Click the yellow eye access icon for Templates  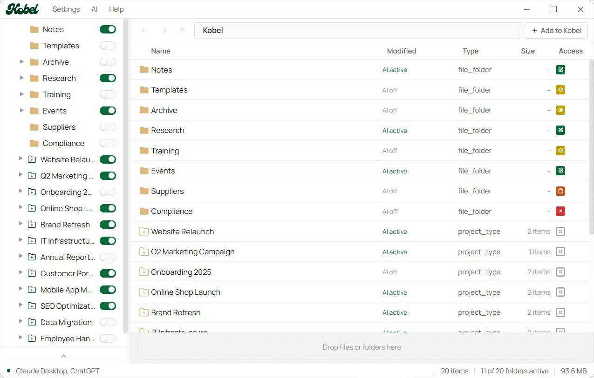point(560,90)
